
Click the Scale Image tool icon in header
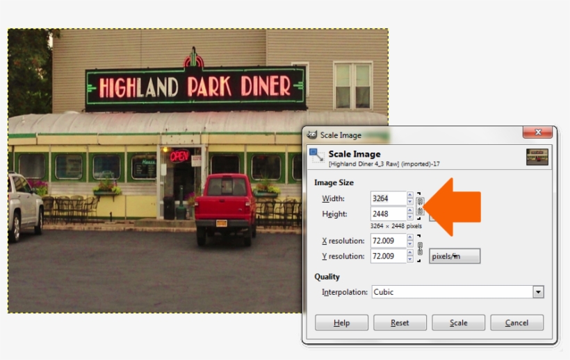pyautogui.click(x=317, y=155)
